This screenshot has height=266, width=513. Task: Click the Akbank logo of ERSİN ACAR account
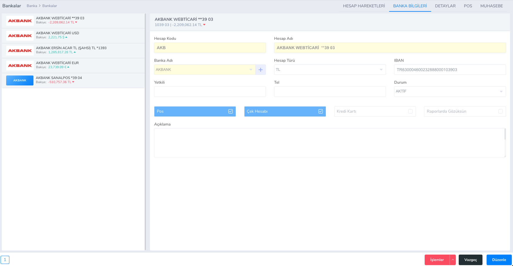pos(20,51)
